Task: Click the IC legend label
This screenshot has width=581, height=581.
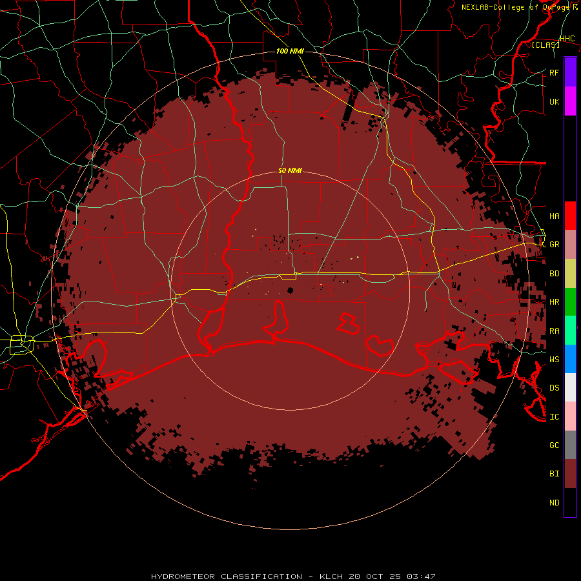Action: coord(555,417)
